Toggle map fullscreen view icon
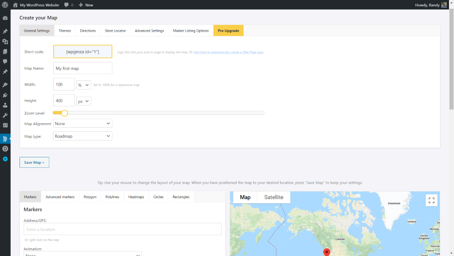Screen dimensions: 454x256 pyautogui.click(x=431, y=201)
